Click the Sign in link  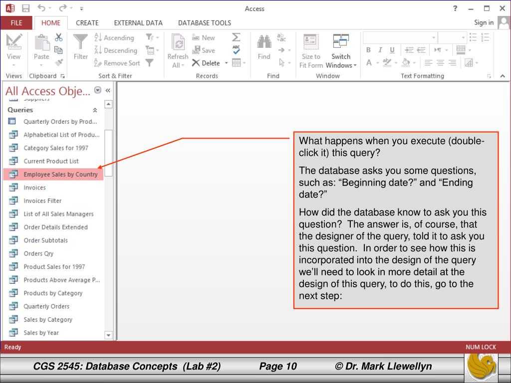pyautogui.click(x=484, y=22)
